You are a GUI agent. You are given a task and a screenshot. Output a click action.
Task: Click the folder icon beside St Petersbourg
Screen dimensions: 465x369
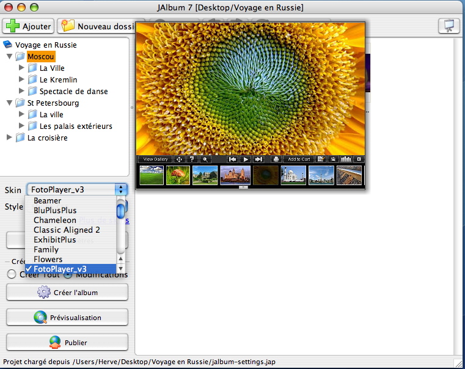(20, 103)
